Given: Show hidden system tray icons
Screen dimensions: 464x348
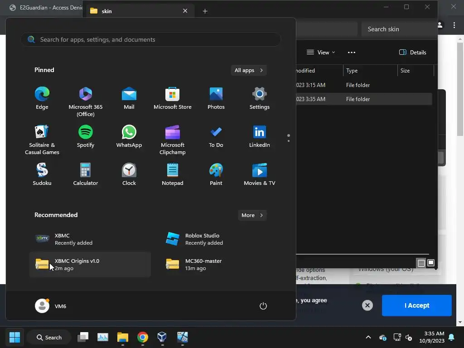Looking at the screenshot, I should click(368, 337).
